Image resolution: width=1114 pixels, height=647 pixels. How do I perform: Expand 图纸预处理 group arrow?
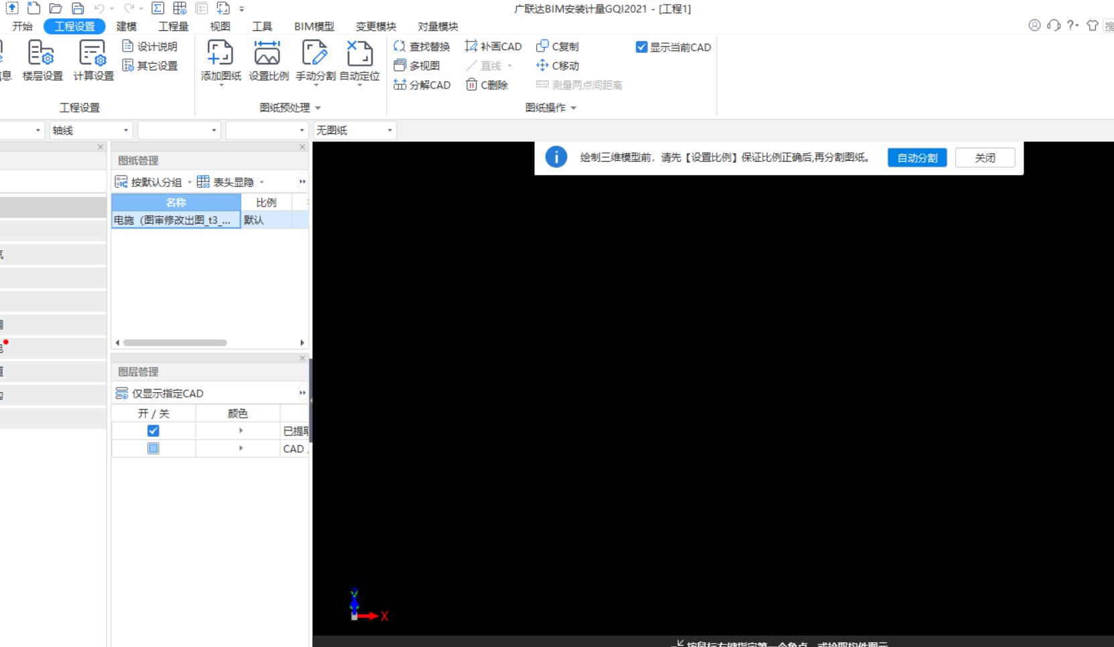pyautogui.click(x=318, y=108)
